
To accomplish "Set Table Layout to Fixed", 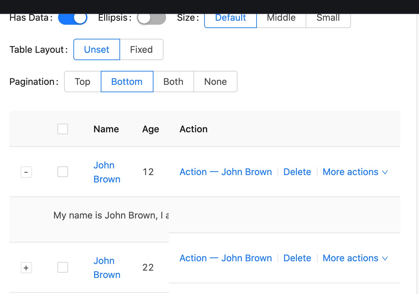I will (x=141, y=49).
